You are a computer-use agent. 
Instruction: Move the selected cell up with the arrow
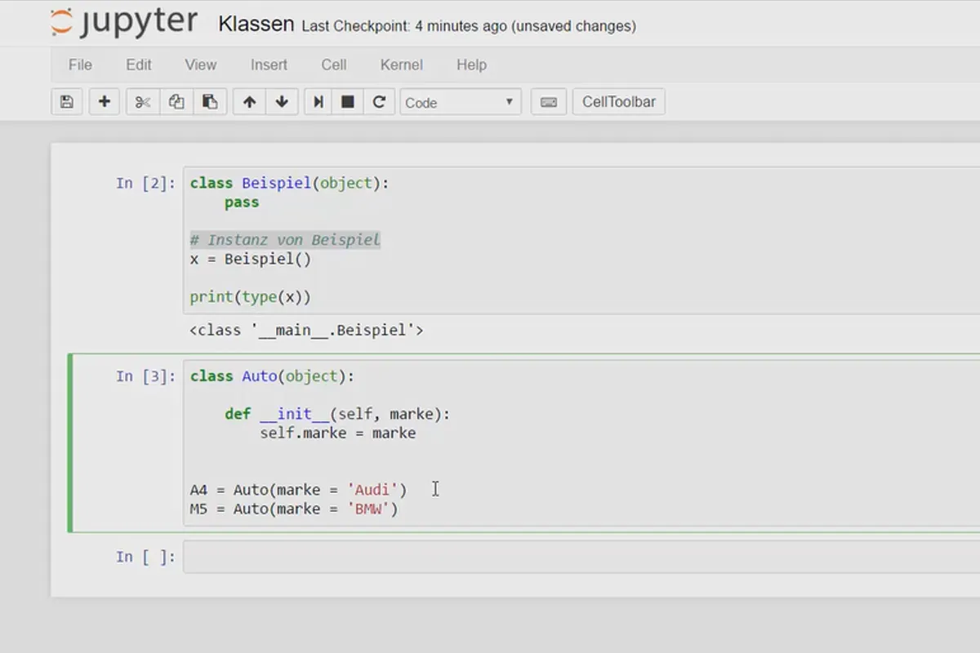(249, 102)
